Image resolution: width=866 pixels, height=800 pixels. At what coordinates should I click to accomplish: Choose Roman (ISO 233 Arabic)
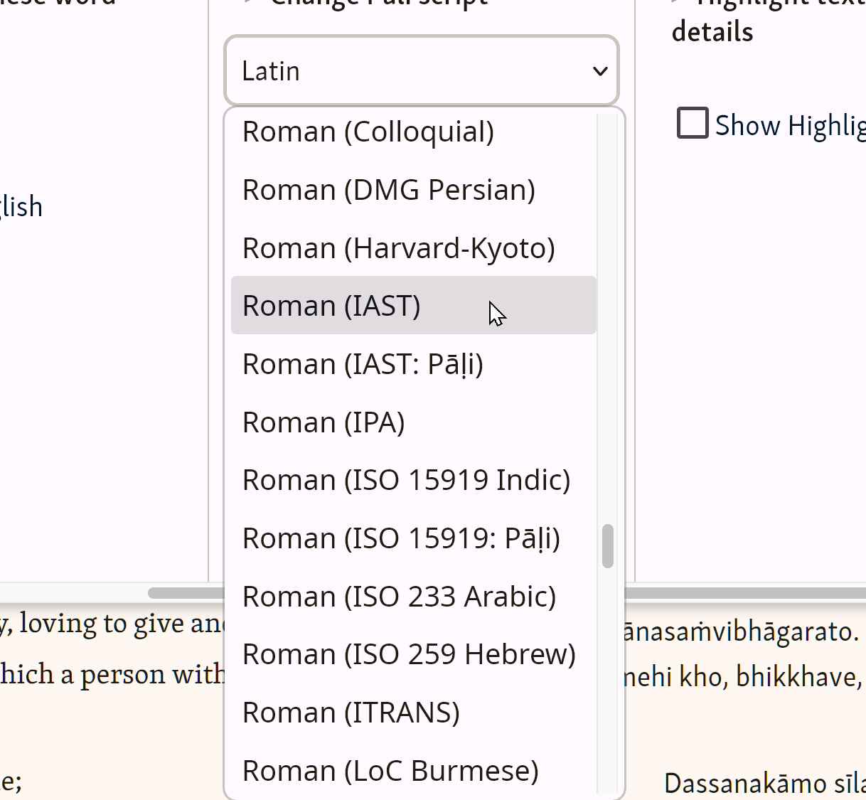coord(399,597)
